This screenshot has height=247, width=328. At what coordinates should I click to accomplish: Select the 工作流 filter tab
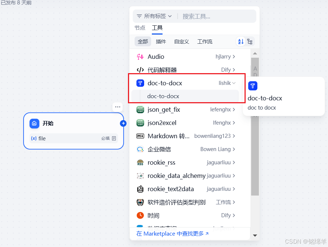205,42
